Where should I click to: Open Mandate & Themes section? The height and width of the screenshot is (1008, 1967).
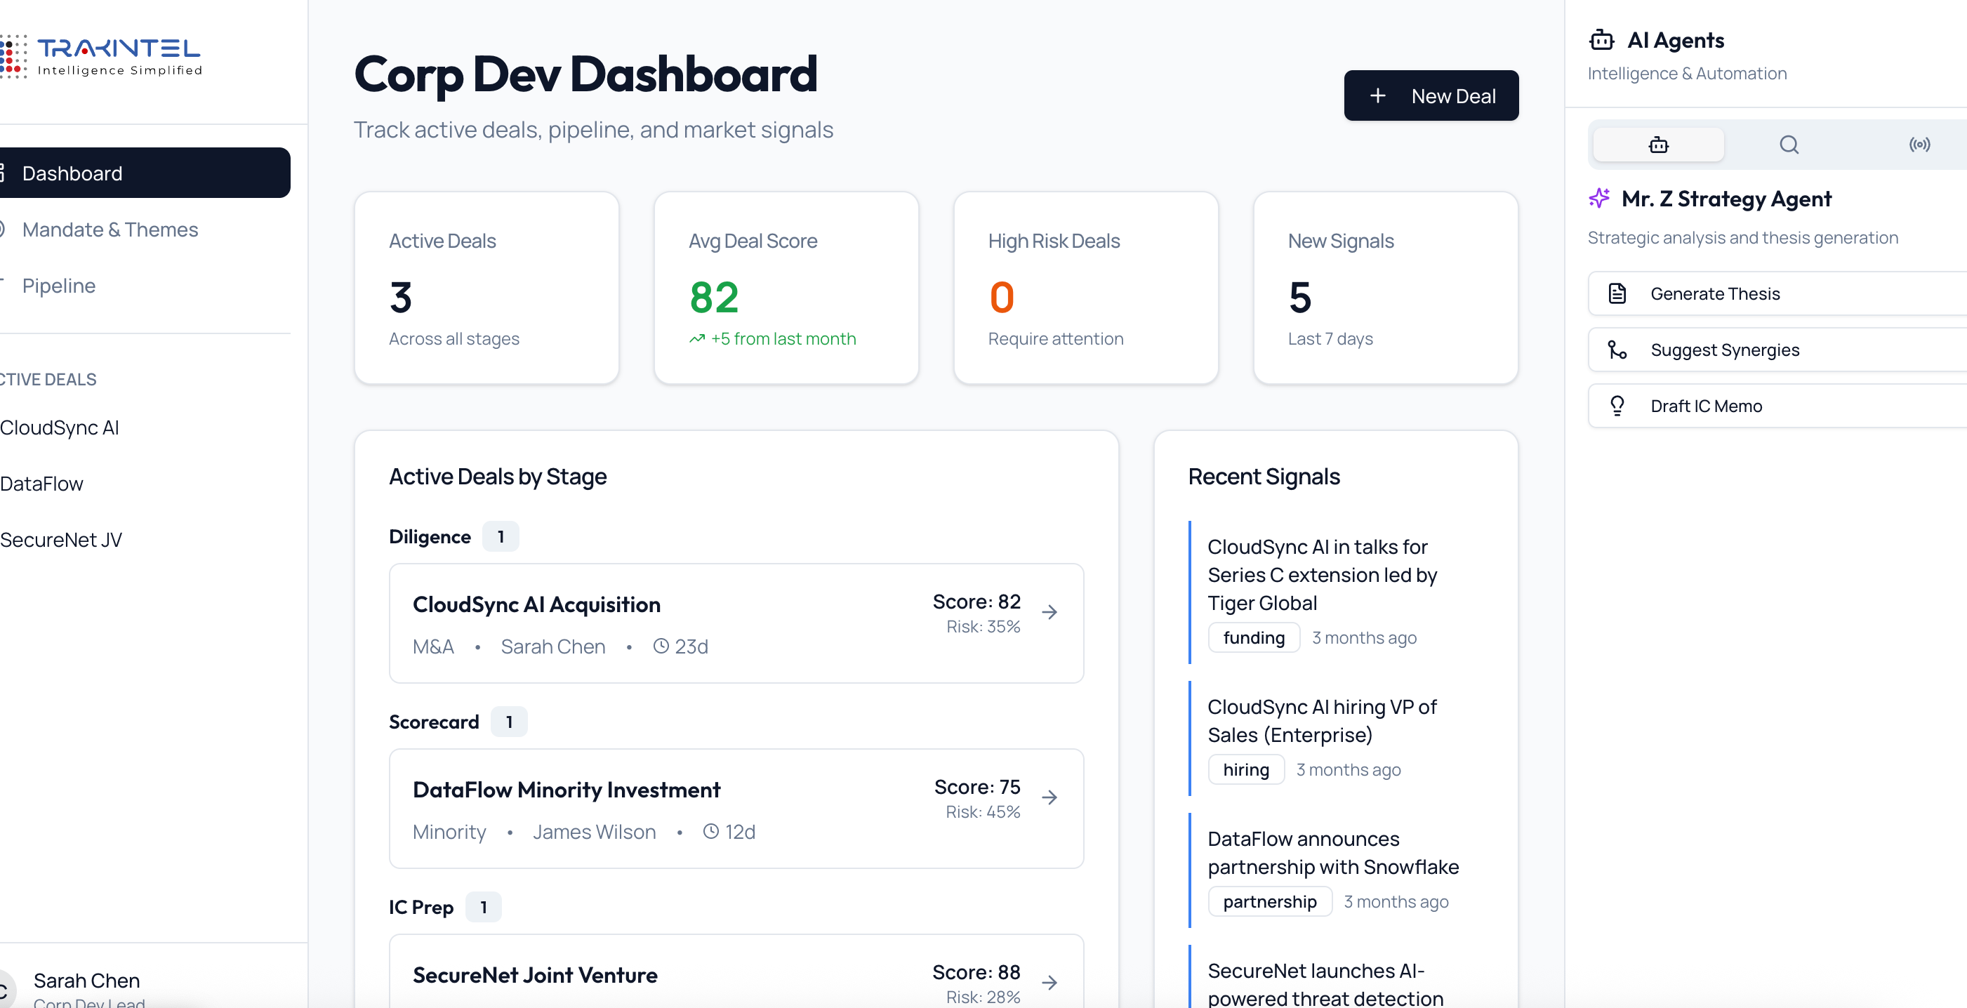point(110,229)
